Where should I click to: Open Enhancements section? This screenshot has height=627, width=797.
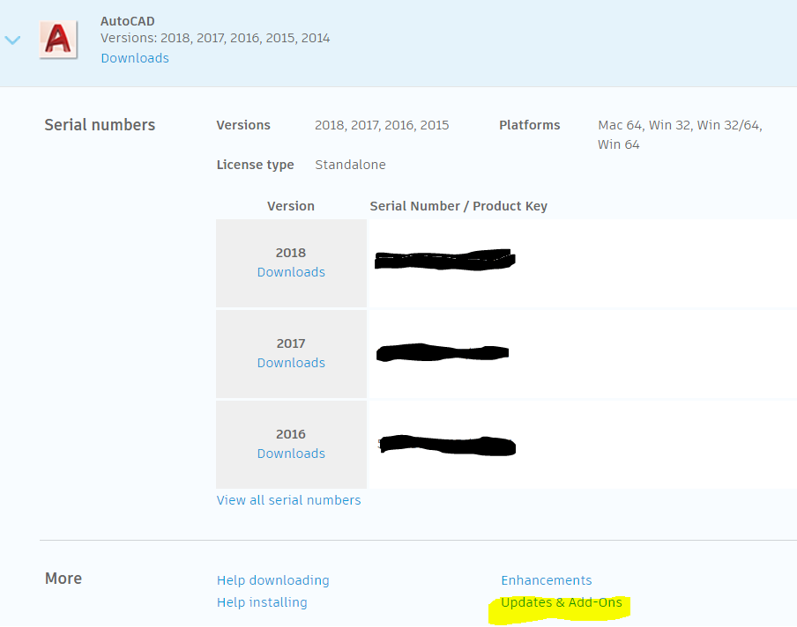tap(546, 579)
